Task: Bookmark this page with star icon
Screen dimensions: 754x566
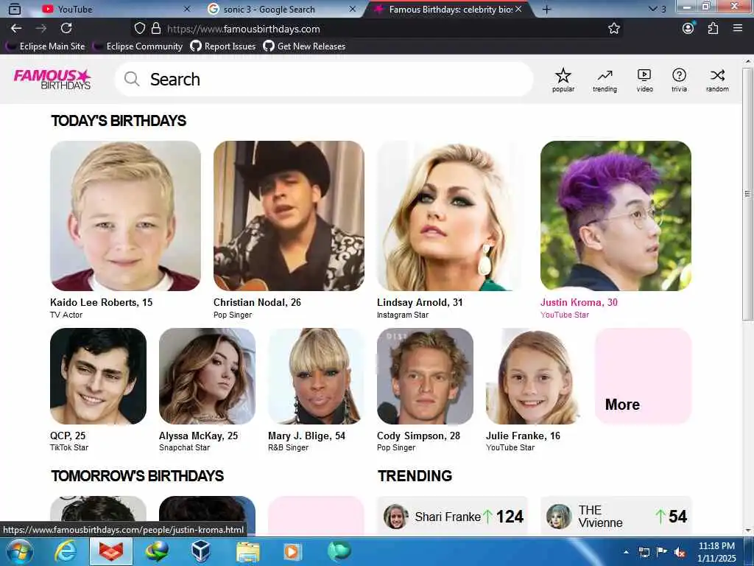Action: [x=613, y=29]
